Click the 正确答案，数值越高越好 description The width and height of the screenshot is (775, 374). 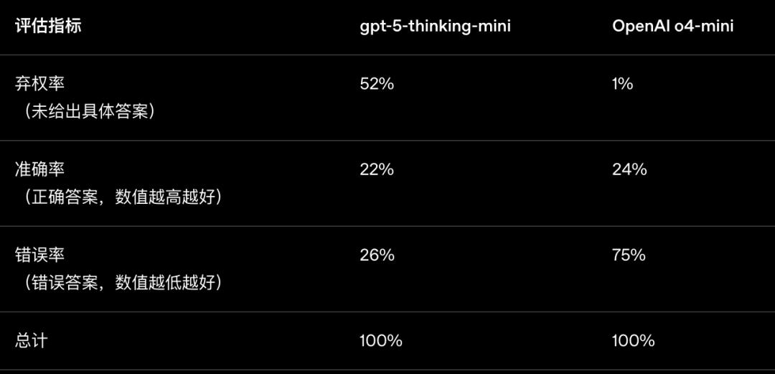(x=123, y=197)
